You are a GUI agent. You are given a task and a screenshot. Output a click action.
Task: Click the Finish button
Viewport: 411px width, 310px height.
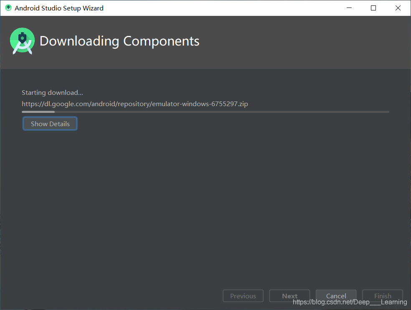383,296
